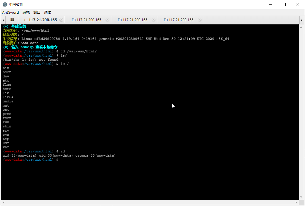The image size is (305, 206).
Task: Click the tab bar left scroll arrow
Action: coord(3,20)
